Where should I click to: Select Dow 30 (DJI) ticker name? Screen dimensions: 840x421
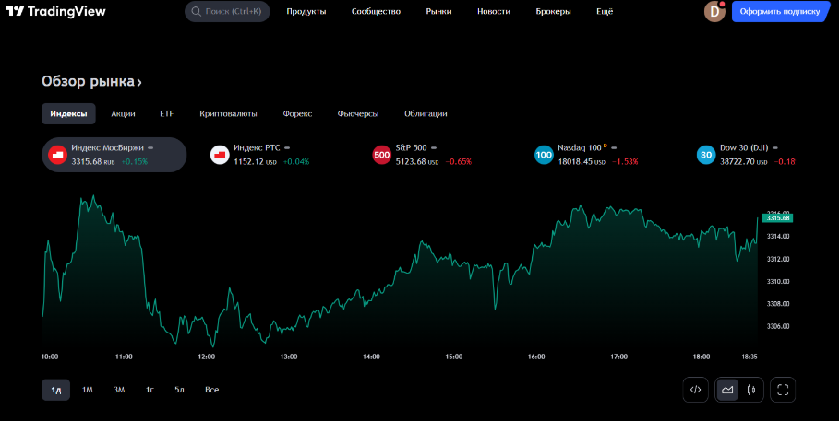(744, 147)
